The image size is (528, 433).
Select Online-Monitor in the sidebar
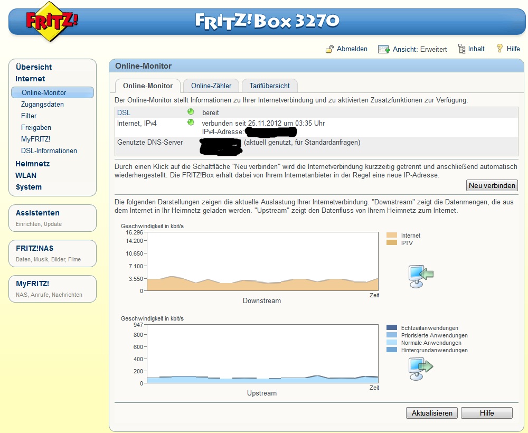52,92
